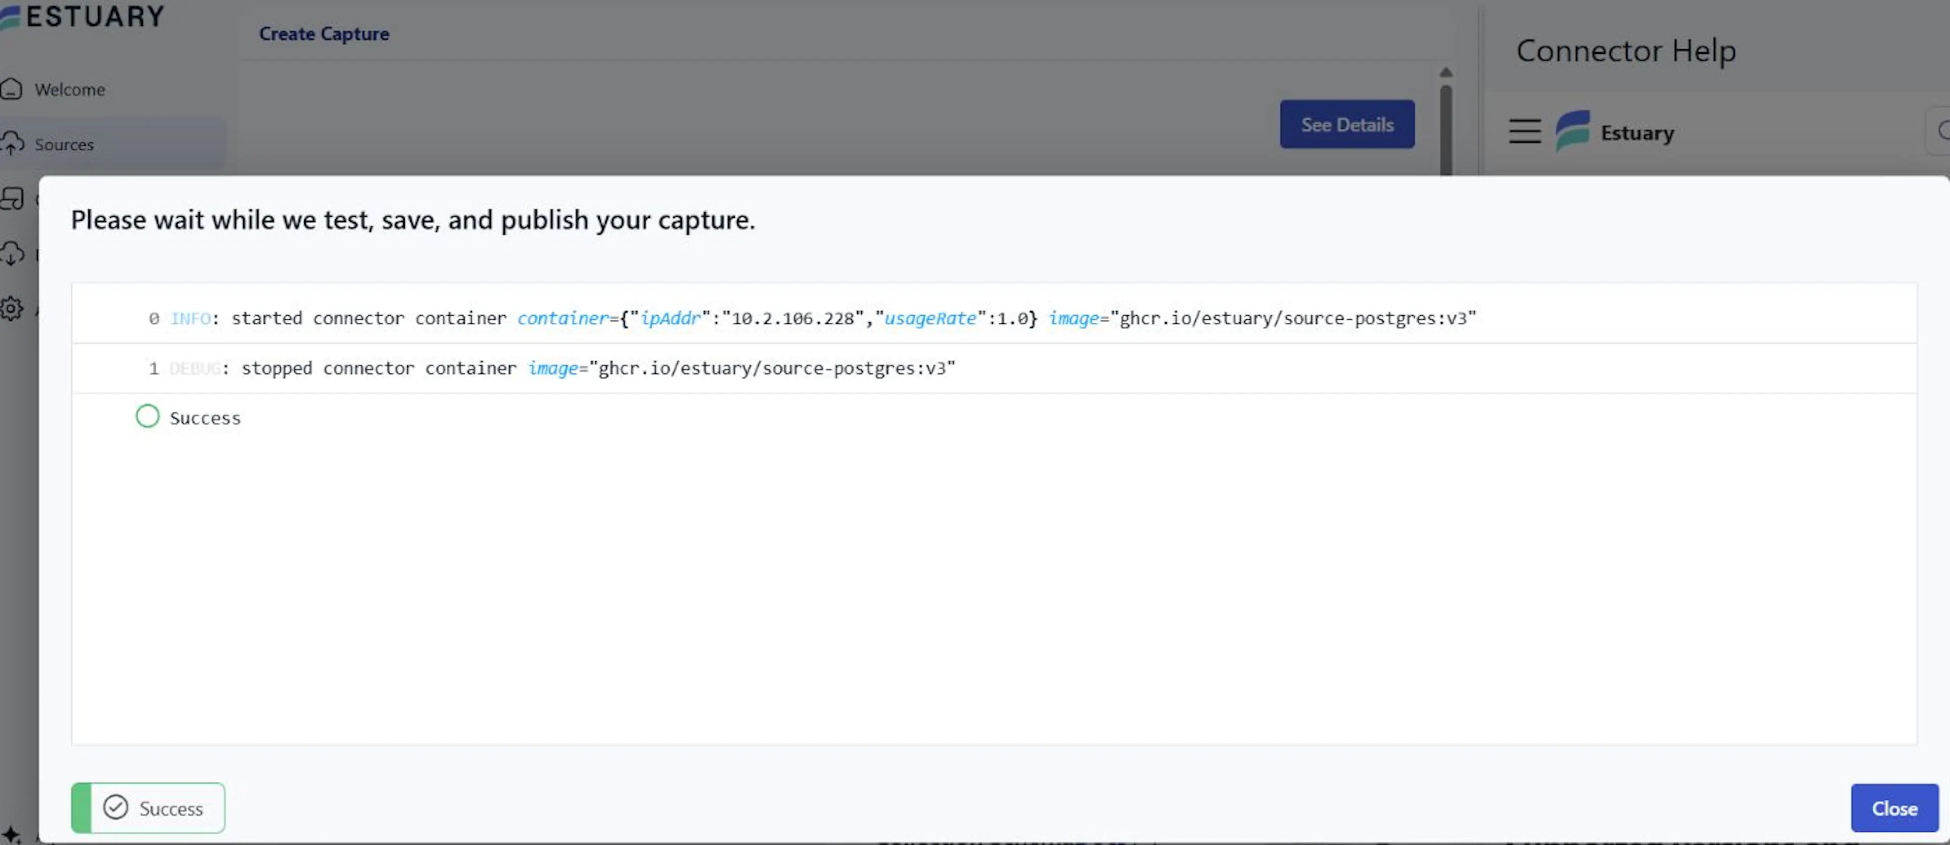Screen dimensions: 1950x845
Task: Open the hamburger menu in Connector Help
Action: tap(1524, 131)
